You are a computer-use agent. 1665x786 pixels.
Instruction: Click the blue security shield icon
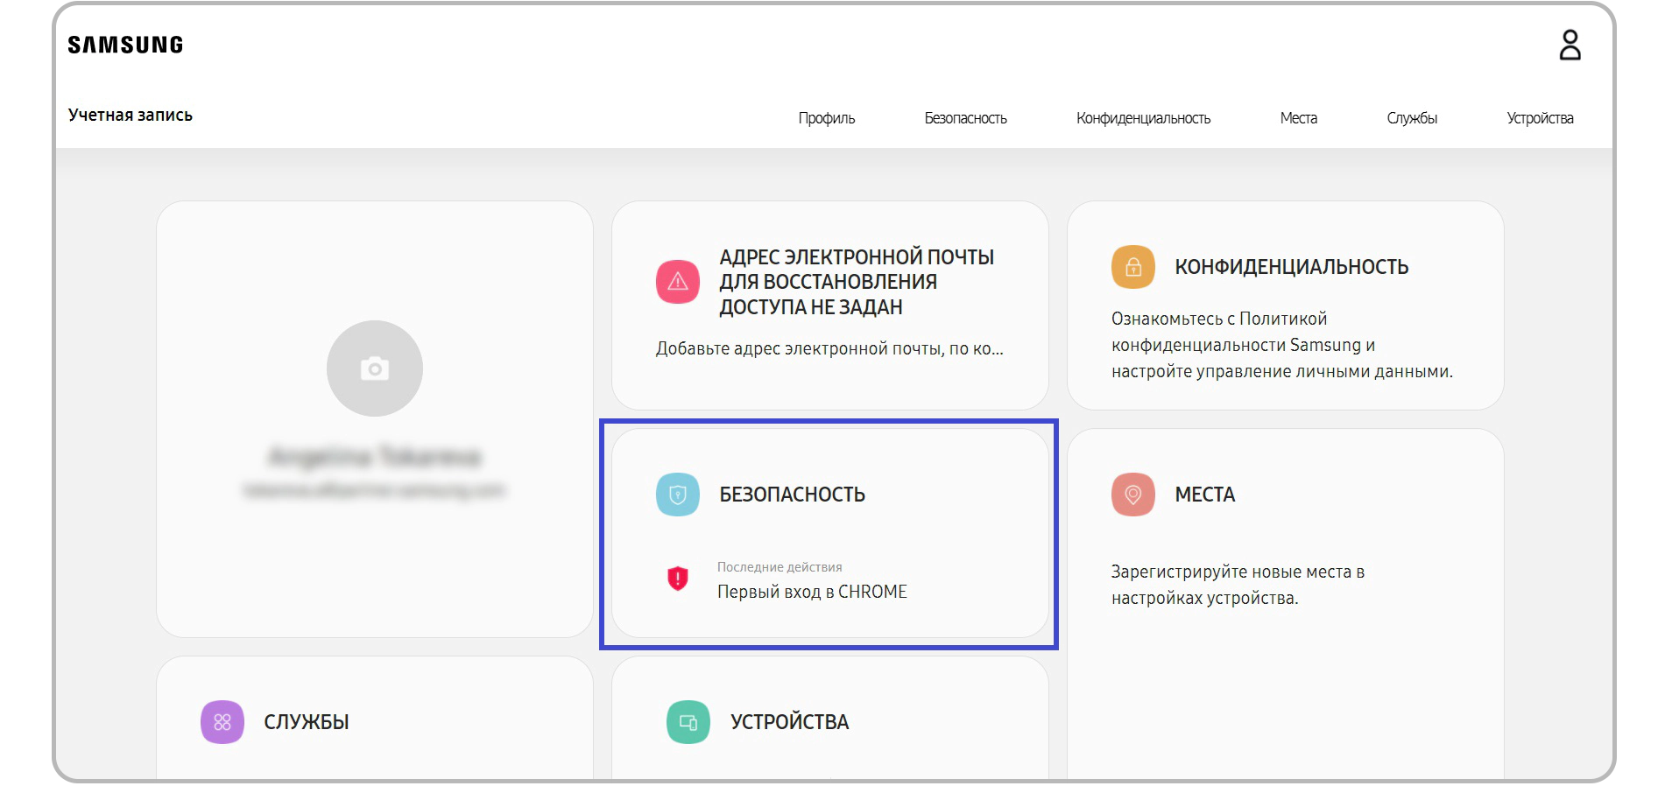(x=678, y=495)
